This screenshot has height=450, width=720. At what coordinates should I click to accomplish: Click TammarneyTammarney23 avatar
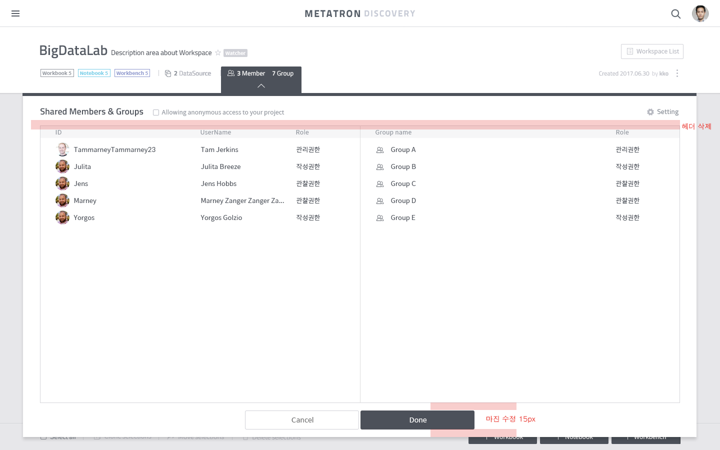(62, 149)
